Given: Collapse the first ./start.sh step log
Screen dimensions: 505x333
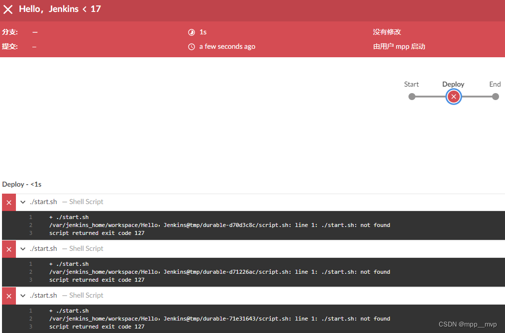Looking at the screenshot, I should [23, 202].
